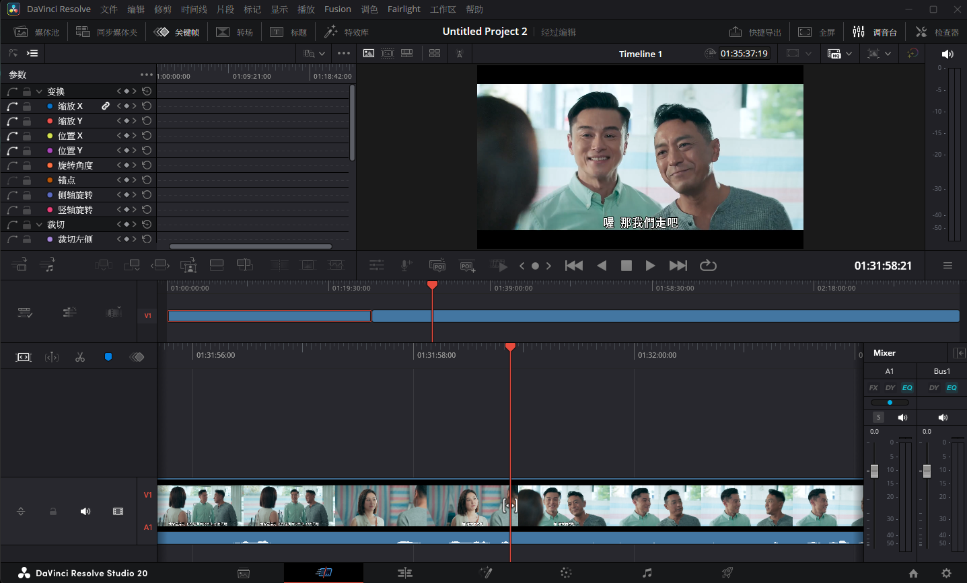Toggle the A1 EQ button
The width and height of the screenshot is (967, 583).
click(907, 387)
